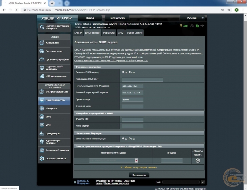
Task: Click the USB status icon in header
Action: coord(202,25)
